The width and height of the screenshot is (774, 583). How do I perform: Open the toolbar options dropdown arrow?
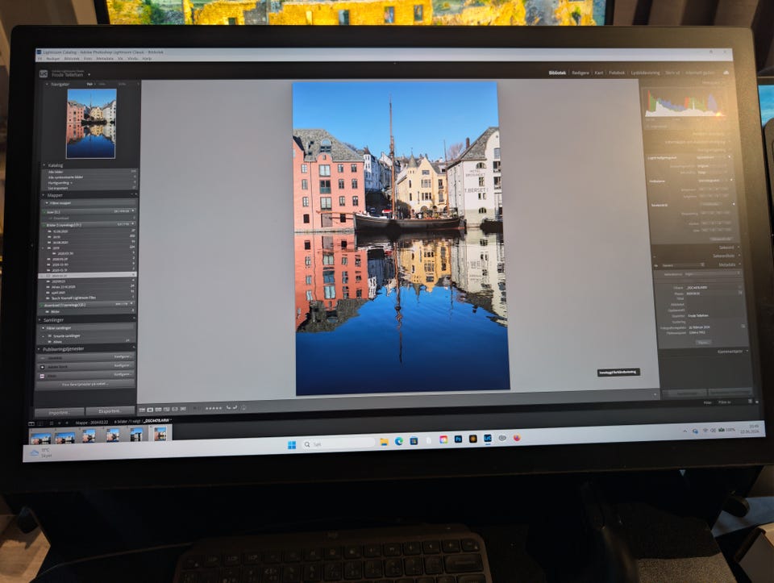point(655,394)
